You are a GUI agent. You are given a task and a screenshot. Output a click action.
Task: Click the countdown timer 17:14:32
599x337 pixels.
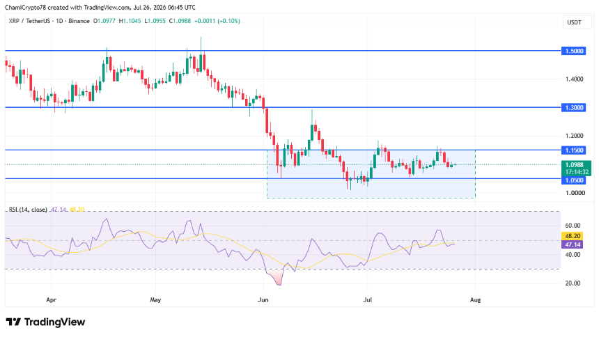pos(577,172)
